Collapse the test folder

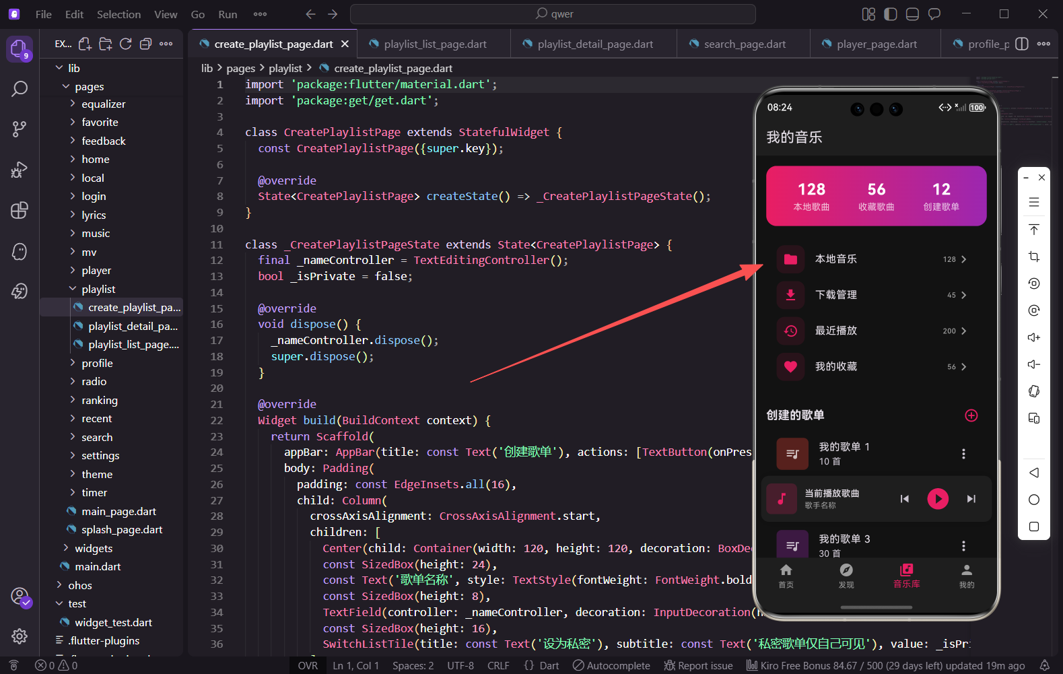[x=77, y=603]
